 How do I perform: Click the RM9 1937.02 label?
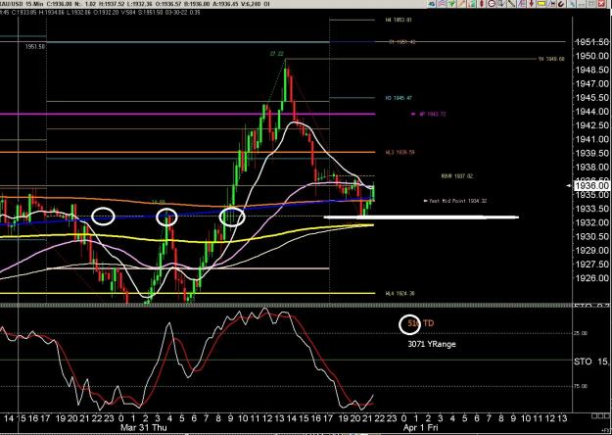456,176
